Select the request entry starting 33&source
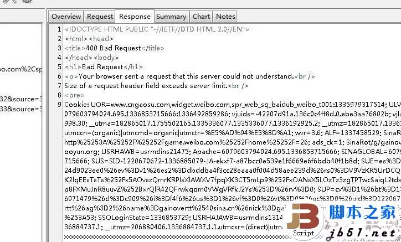The height and width of the screenshot is (242, 401). coord(21,109)
